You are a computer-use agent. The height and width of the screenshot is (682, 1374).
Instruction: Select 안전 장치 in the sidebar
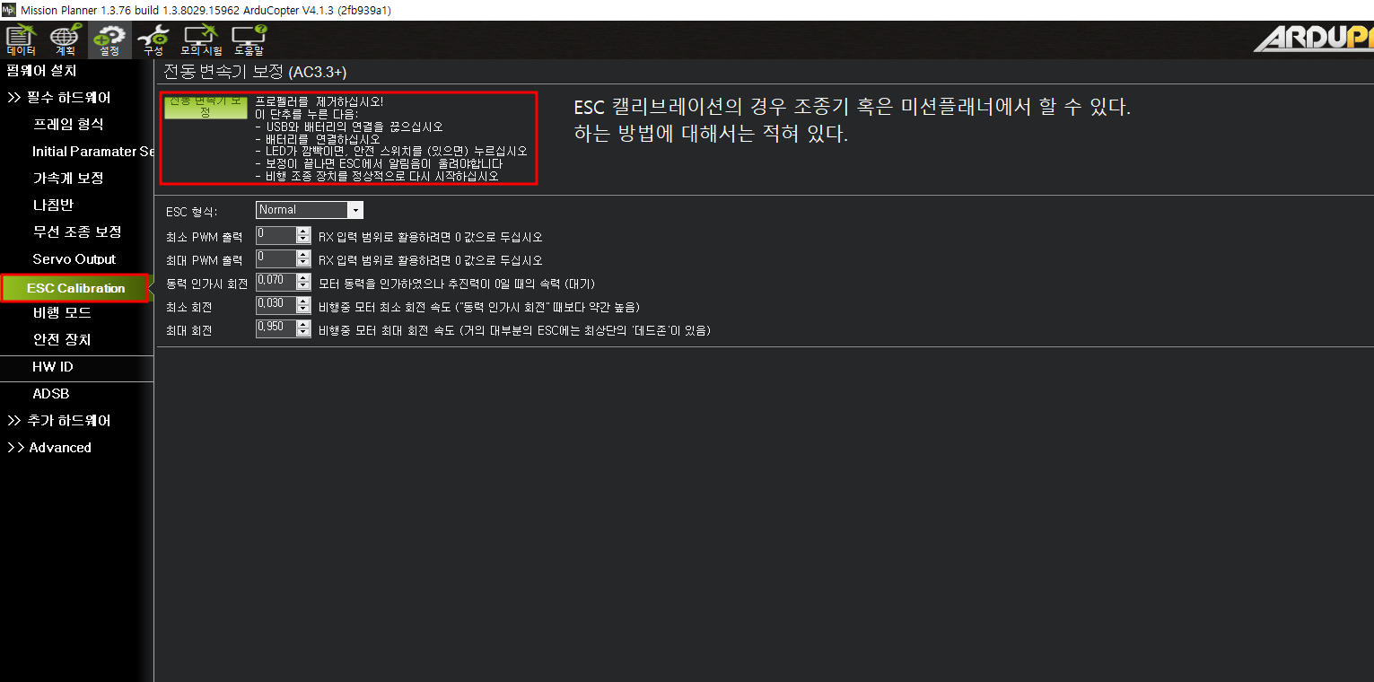pyautogui.click(x=62, y=339)
